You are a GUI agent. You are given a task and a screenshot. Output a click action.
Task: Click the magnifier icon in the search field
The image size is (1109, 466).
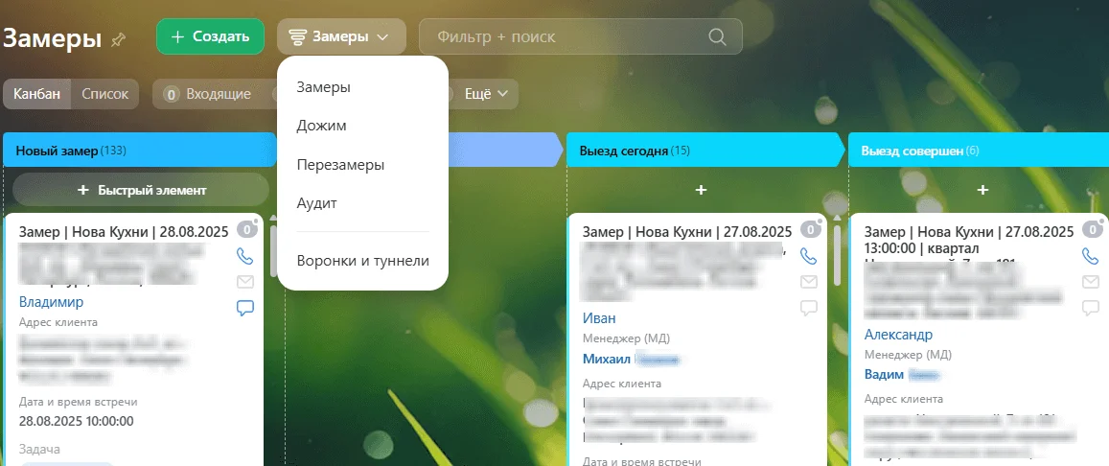coord(717,37)
